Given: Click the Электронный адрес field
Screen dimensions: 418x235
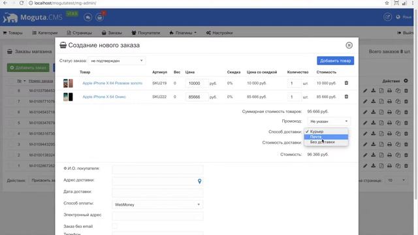Looking at the screenshot, I should (x=157, y=216).
